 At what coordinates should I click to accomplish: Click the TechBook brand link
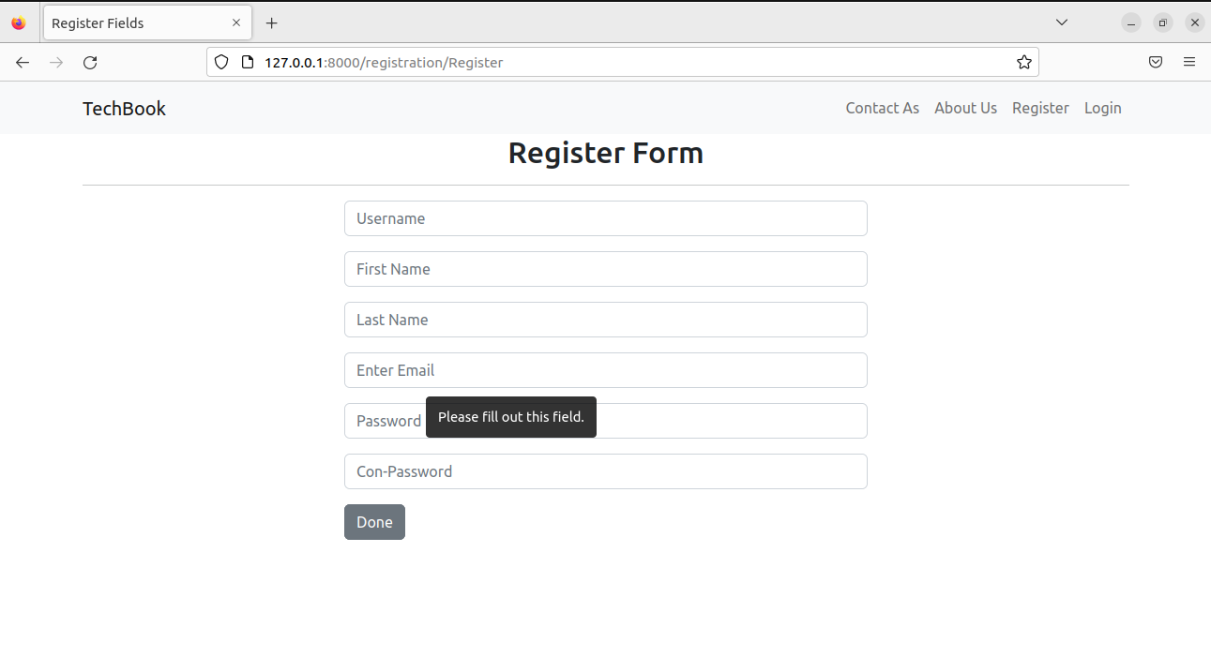tap(124, 108)
